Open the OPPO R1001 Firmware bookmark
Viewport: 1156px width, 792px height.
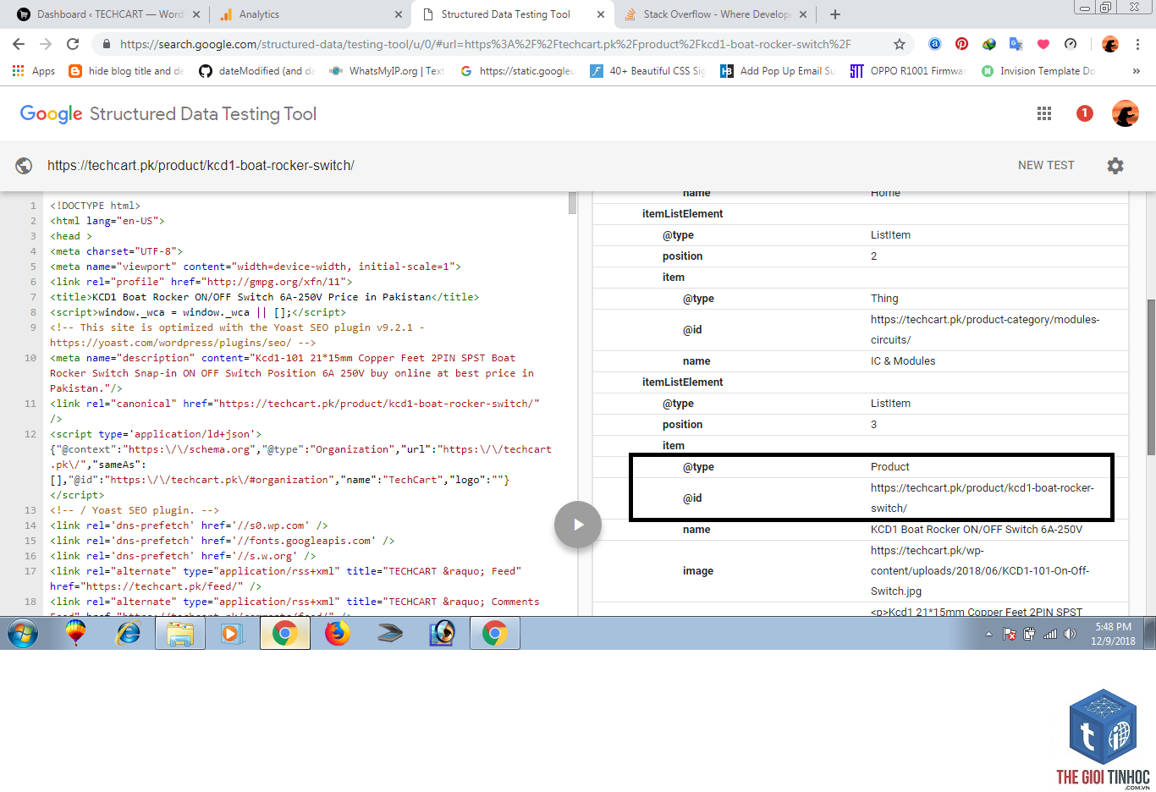(907, 71)
